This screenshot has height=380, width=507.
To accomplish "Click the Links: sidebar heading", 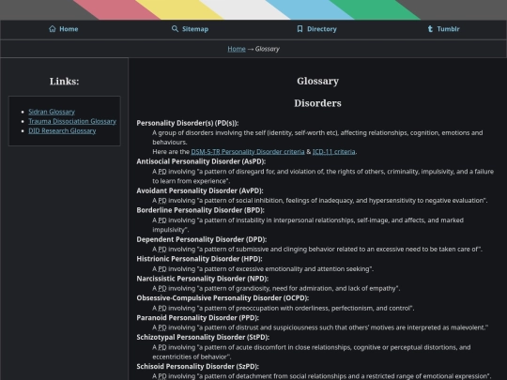I will tap(65, 81).
